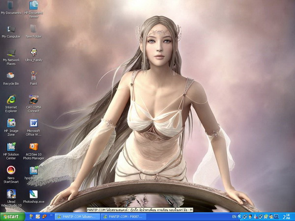
Task: Click the notepad-style Quick Launch icon
Action: coord(38,217)
